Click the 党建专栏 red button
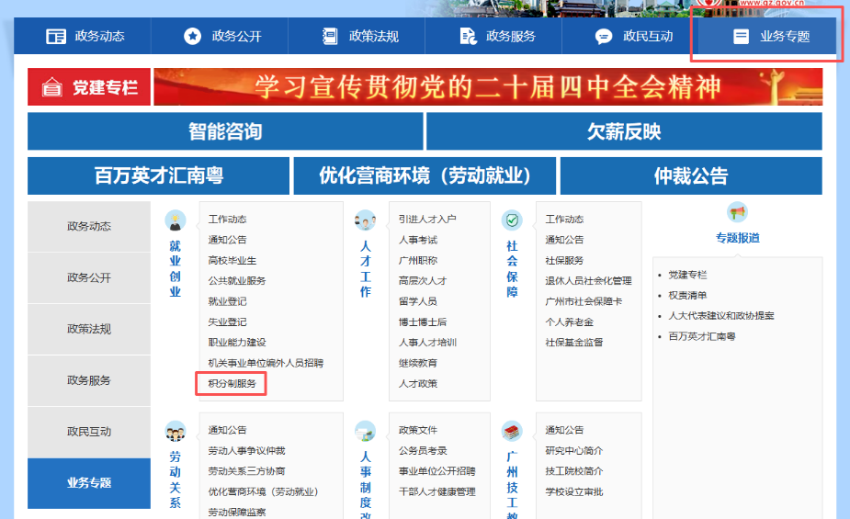Image resolution: width=850 pixels, height=519 pixels. 89,86
